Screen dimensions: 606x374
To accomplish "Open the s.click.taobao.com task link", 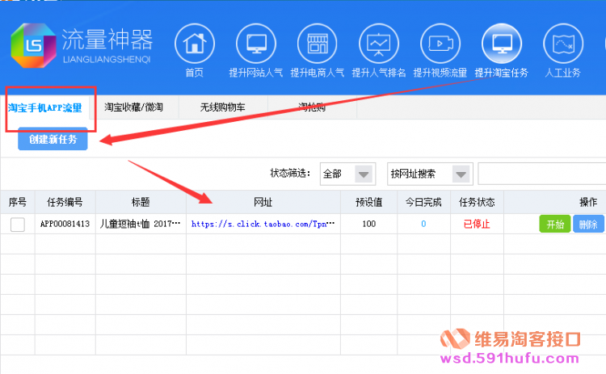I will pyautogui.click(x=263, y=224).
